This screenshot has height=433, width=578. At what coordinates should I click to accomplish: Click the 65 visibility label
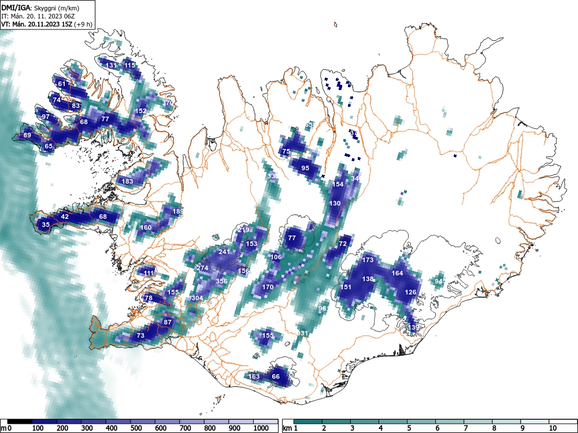coord(49,146)
